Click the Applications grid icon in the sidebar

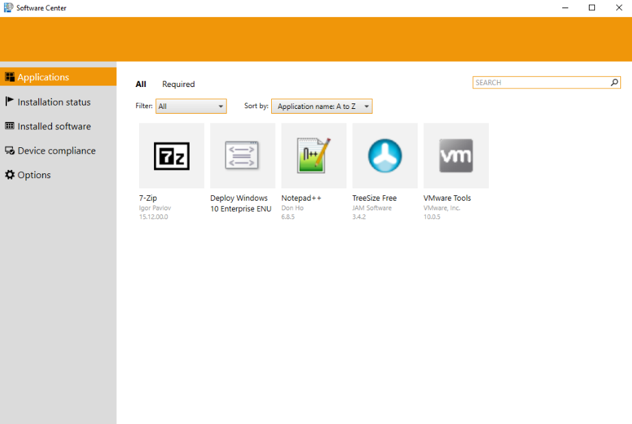point(10,77)
